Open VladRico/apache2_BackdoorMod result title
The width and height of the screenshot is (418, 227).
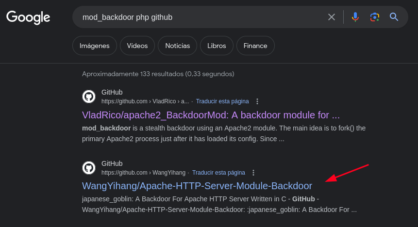pyautogui.click(x=211, y=115)
